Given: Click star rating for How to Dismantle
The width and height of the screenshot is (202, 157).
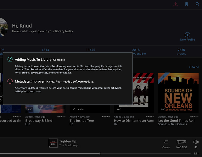Looking at the screenshot, I should [x=150, y=117].
